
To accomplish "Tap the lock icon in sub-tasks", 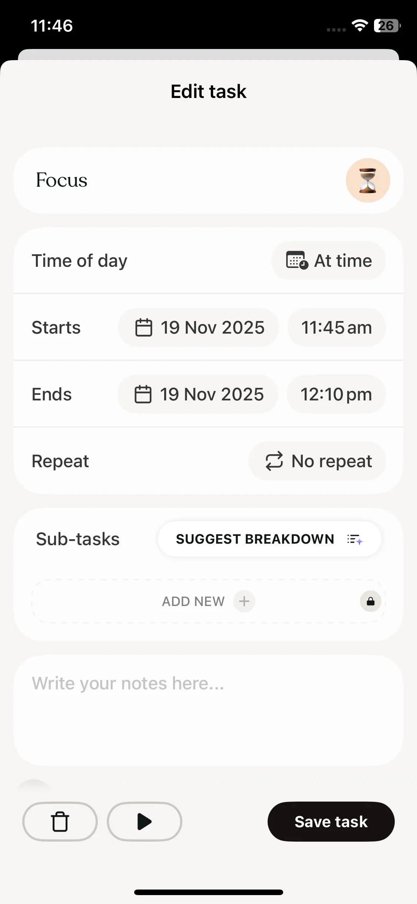I will click(370, 601).
